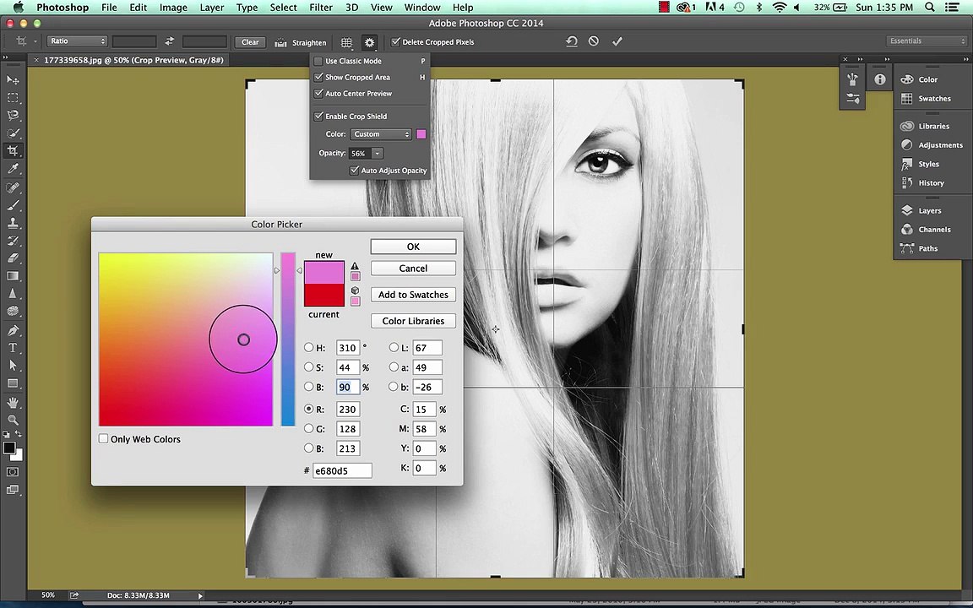Screen dimensions: 973x608
Task: Click crop shield pink color swatch
Action: pyautogui.click(x=421, y=134)
